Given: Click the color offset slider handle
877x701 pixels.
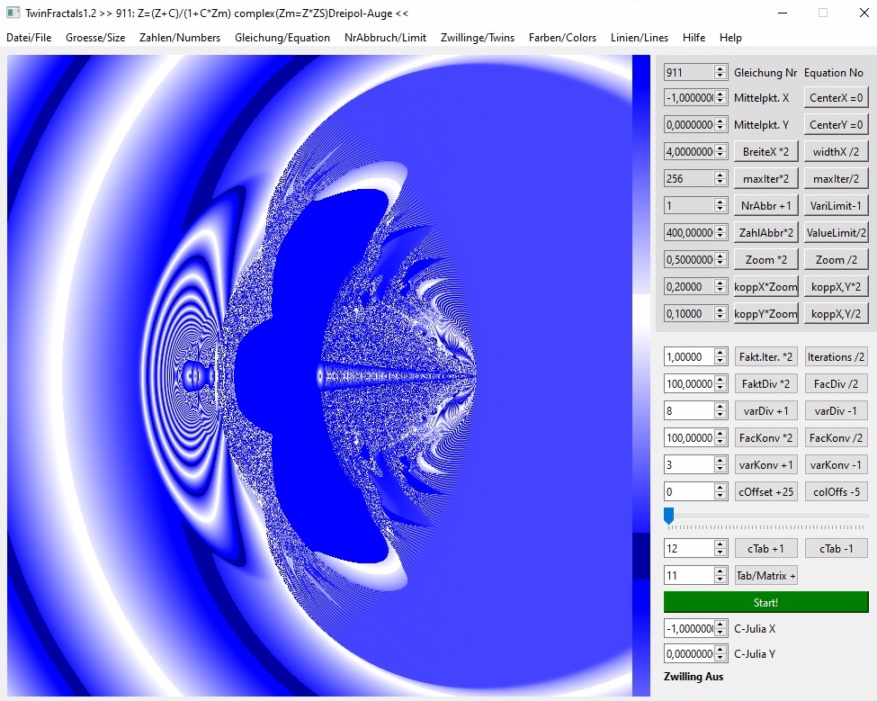Looking at the screenshot, I should coord(668,516).
